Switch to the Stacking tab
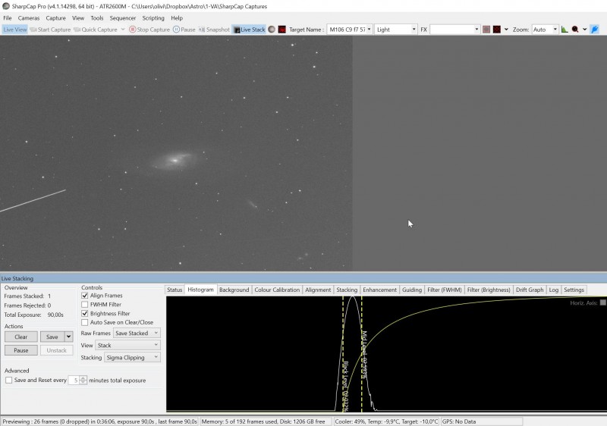 tap(347, 290)
